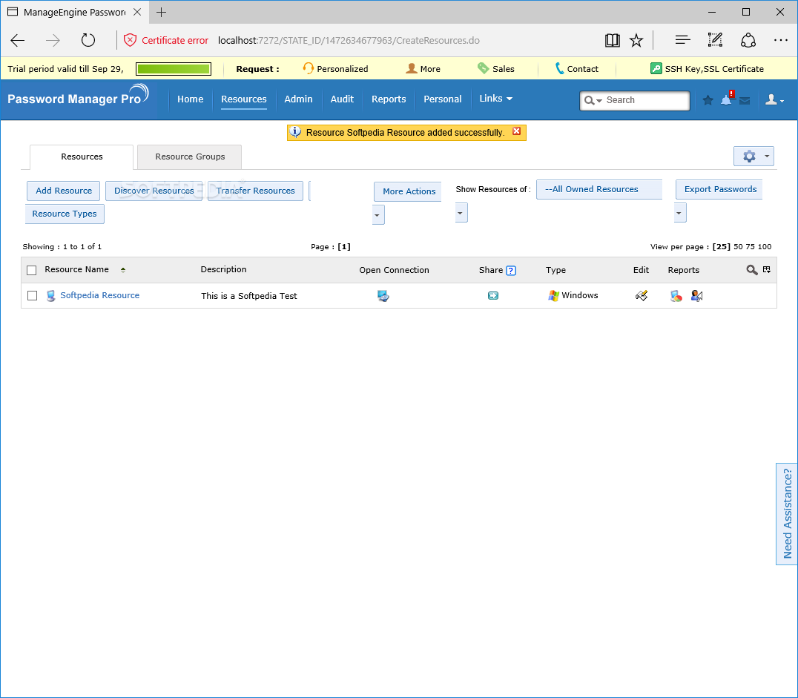
Task: Click the table search magnifier icon
Action: click(752, 270)
